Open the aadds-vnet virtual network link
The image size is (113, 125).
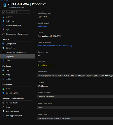pos(42,26)
